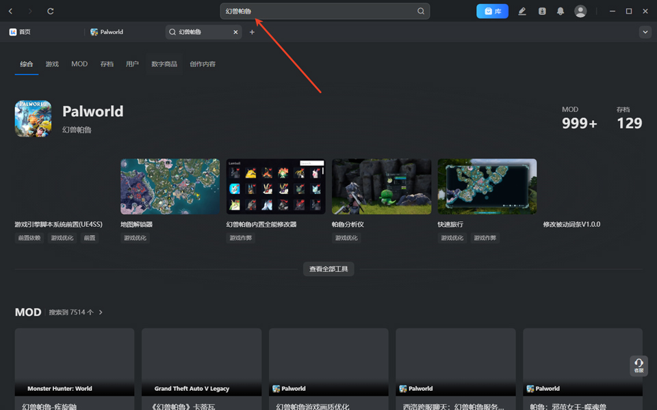Click the 修改被动词条V1.0.0 title

tap(571, 224)
